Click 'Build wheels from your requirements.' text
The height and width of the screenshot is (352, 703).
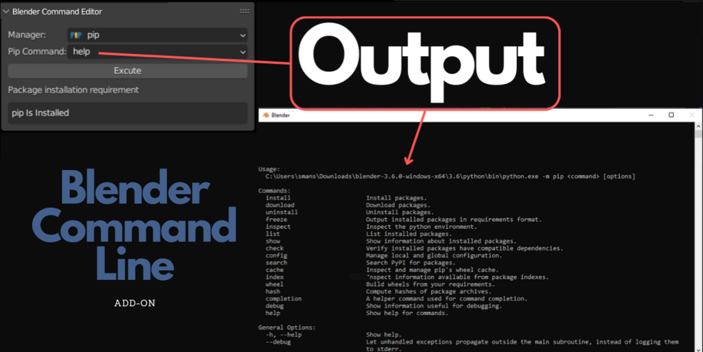coord(431,284)
